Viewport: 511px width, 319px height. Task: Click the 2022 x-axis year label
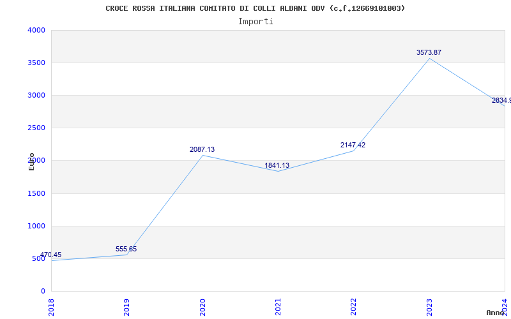click(x=354, y=307)
